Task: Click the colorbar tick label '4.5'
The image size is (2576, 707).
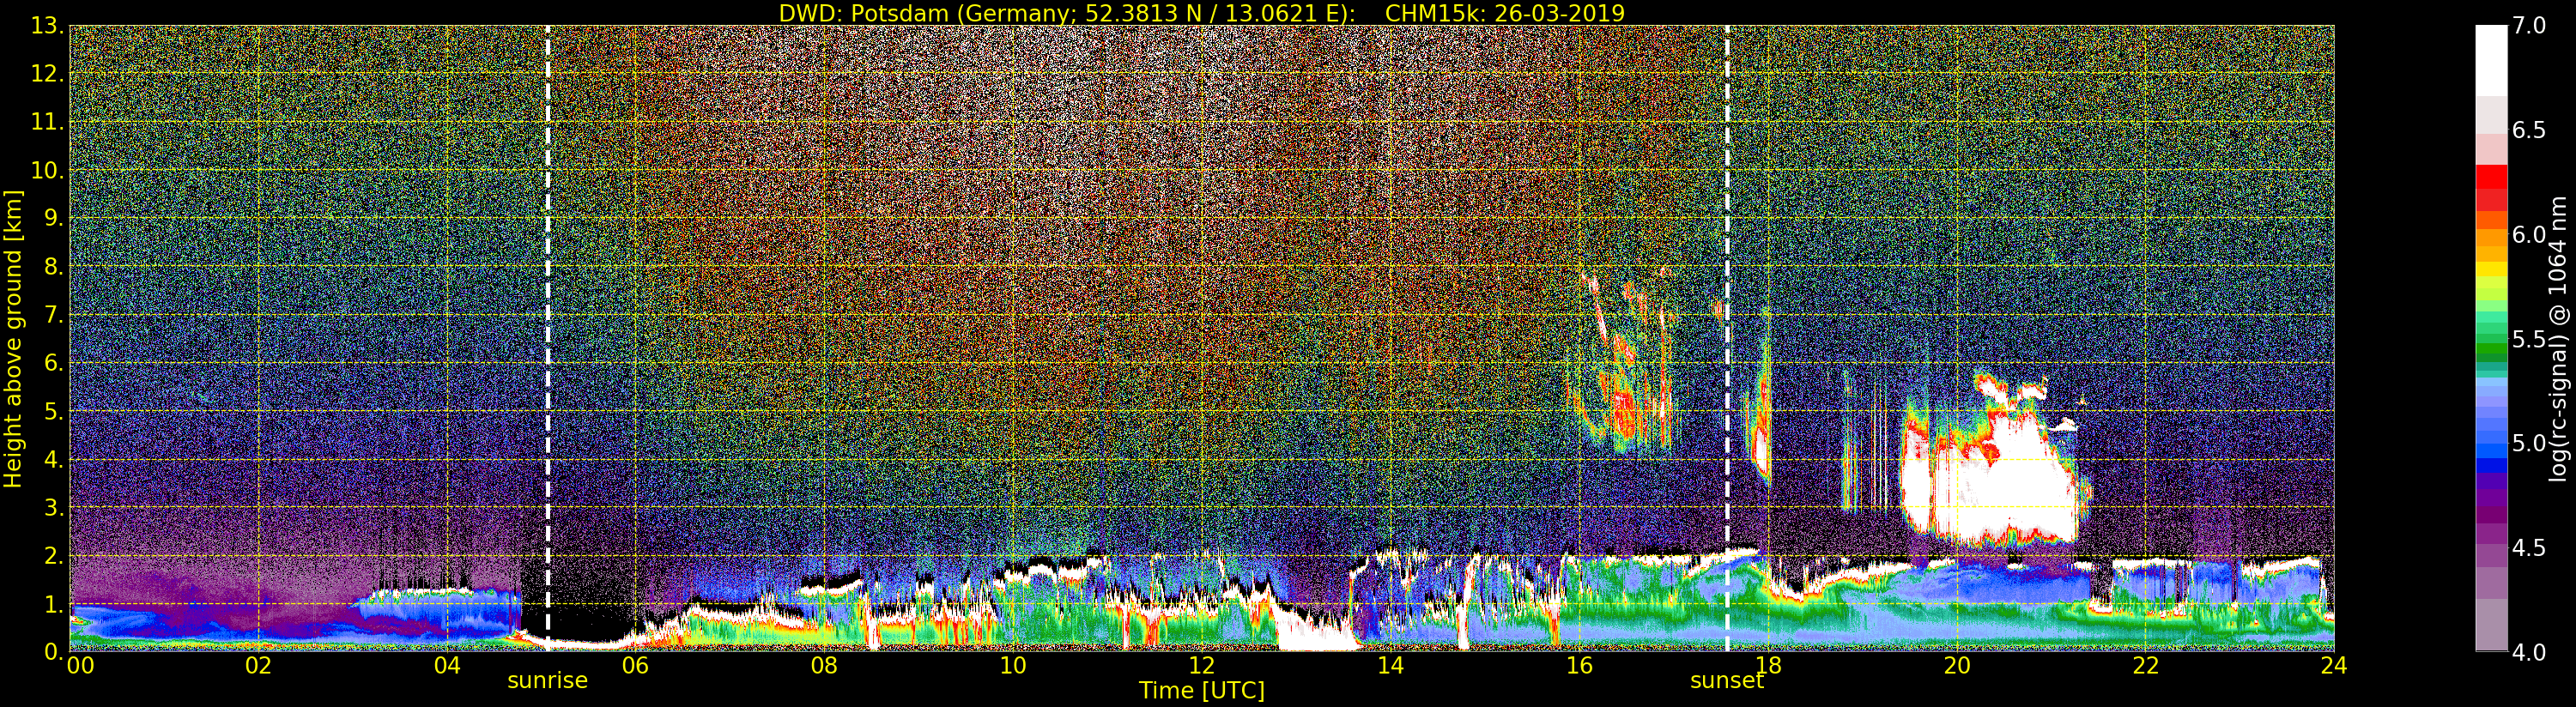Action: pyautogui.click(x=2529, y=548)
